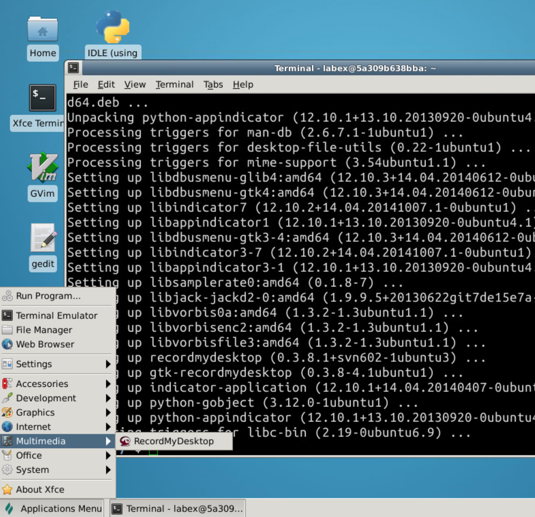The width and height of the screenshot is (535, 517).
Task: Open the gedit text editor icon
Action: (43, 238)
